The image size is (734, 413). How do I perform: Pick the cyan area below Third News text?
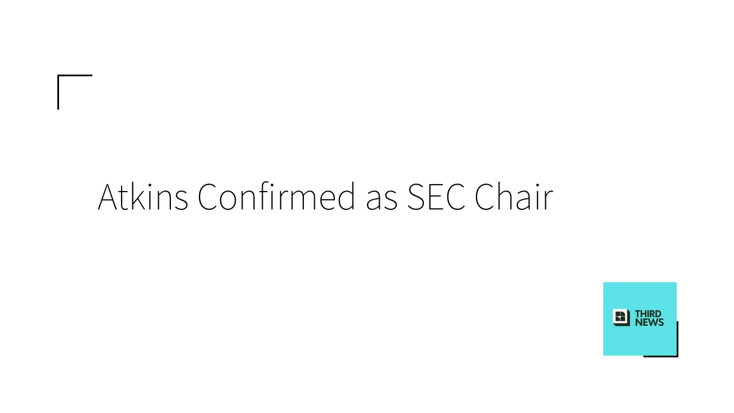click(x=639, y=342)
